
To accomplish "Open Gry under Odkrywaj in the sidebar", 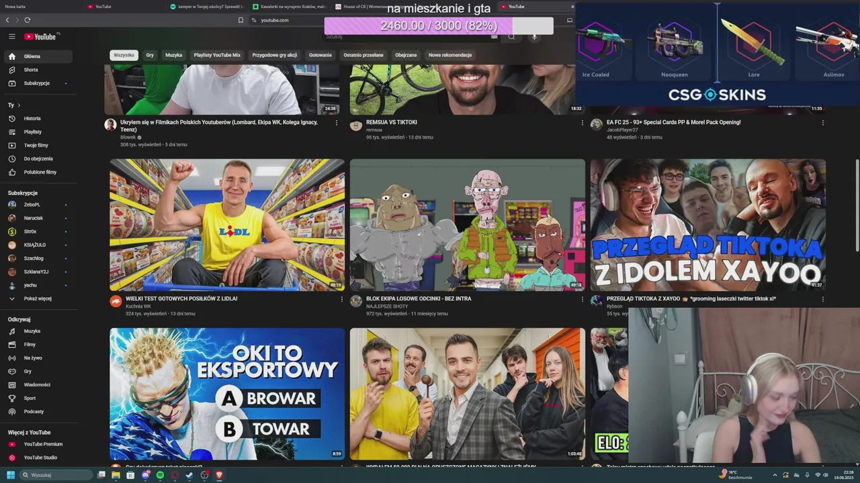I will pyautogui.click(x=38, y=371).
